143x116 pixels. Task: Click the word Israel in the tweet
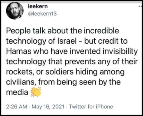[67, 41]
